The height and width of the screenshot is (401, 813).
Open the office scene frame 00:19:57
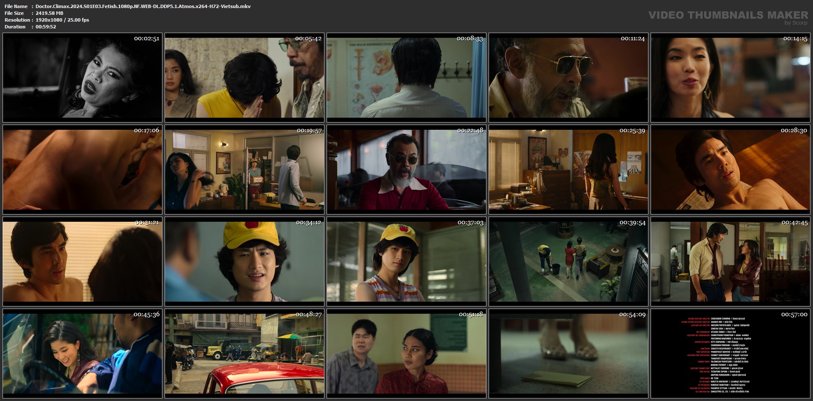pyautogui.click(x=244, y=170)
